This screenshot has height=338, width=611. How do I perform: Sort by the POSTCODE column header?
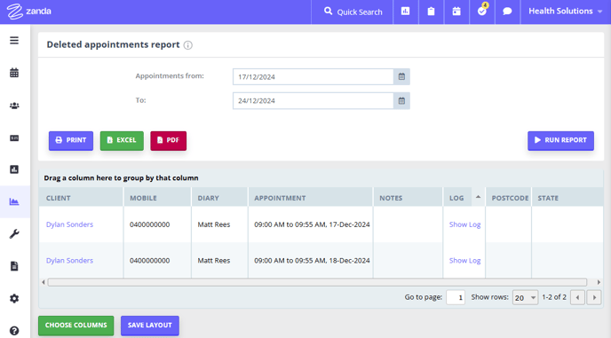coord(510,198)
